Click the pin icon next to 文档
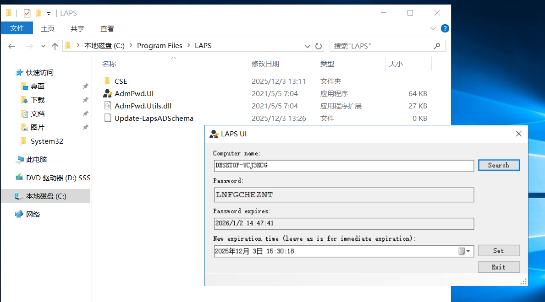The height and width of the screenshot is (302, 545). coord(85,113)
